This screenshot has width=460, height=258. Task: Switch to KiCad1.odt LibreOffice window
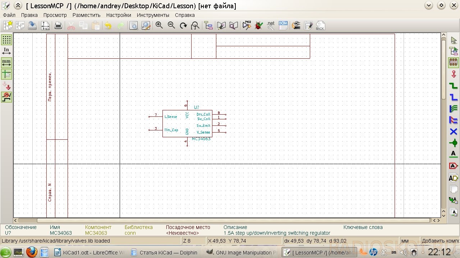point(90,253)
